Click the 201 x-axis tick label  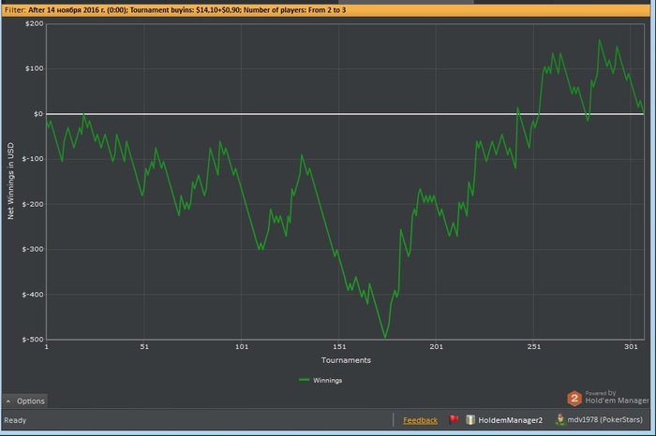[436, 346]
